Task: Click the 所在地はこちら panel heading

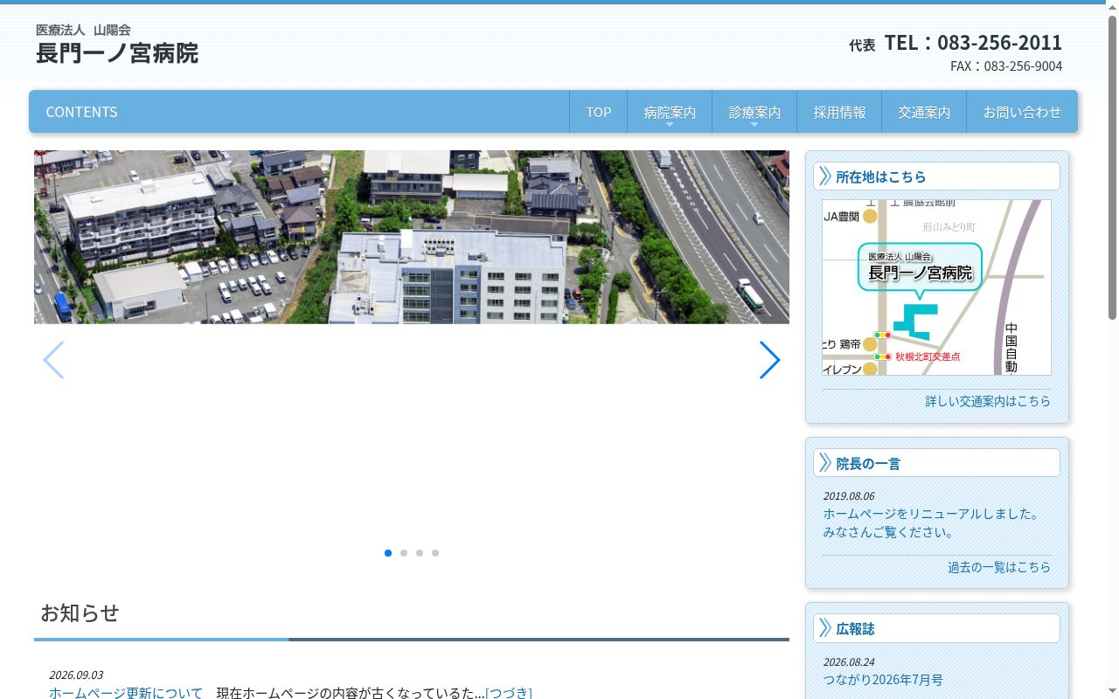Action: (936, 176)
